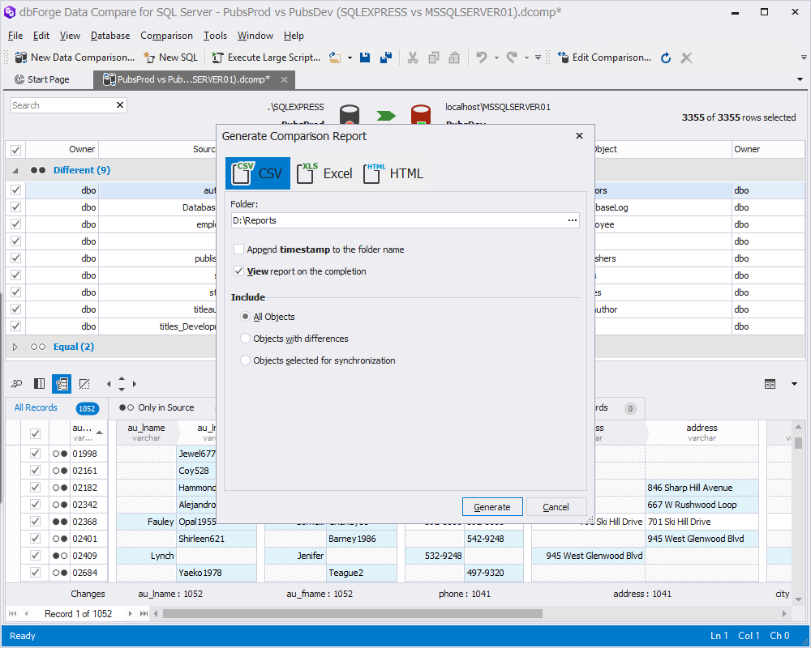Viewport: 811px width, 648px height.
Task: Close the Generate Comparison Report dialog
Action: click(579, 135)
